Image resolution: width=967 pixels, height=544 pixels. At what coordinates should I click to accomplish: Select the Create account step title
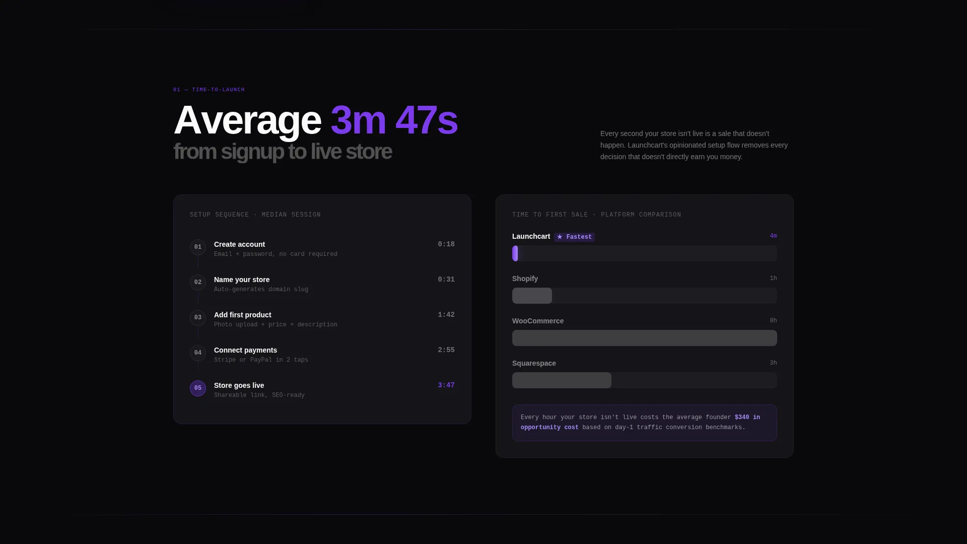click(239, 244)
